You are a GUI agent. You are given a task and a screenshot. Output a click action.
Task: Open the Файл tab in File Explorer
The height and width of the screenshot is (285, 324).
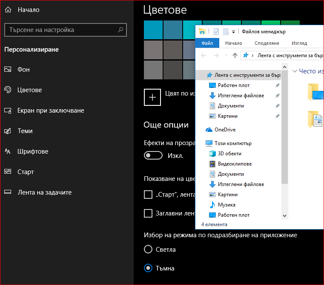(x=207, y=43)
